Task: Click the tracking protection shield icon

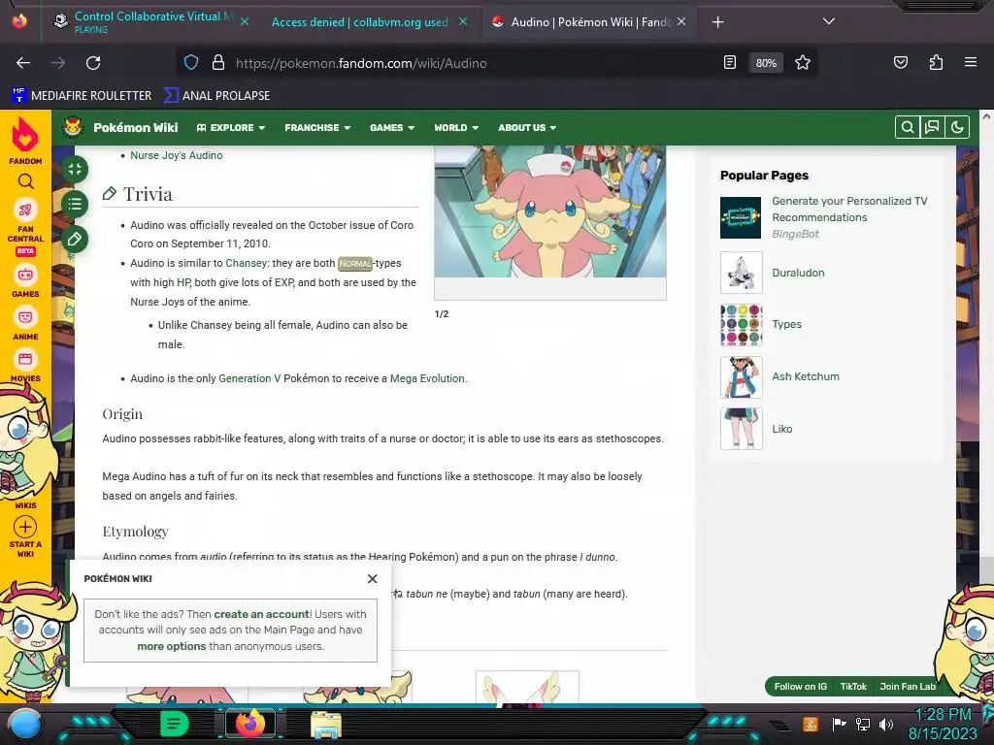Action: click(x=191, y=63)
